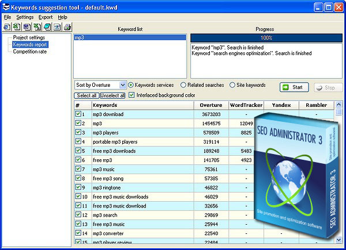Uncheck the row 9 mp3 ringtone checkbox

click(78, 187)
